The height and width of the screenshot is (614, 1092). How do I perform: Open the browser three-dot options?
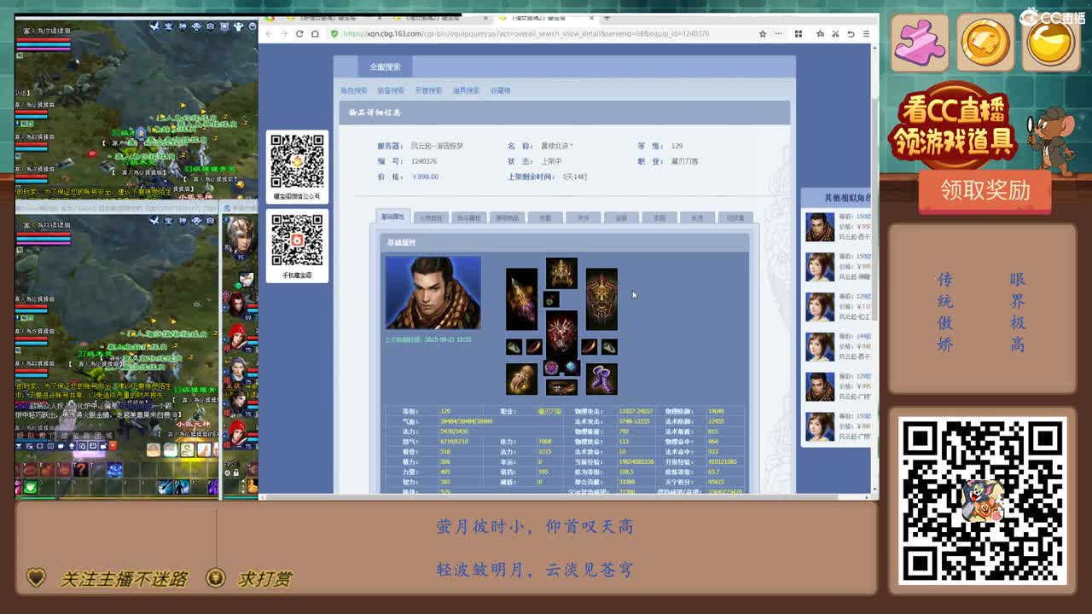pos(780,33)
